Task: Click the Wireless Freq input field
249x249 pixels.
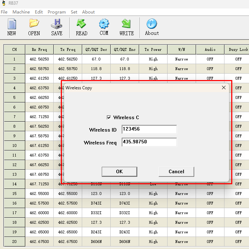Action: 149,142
